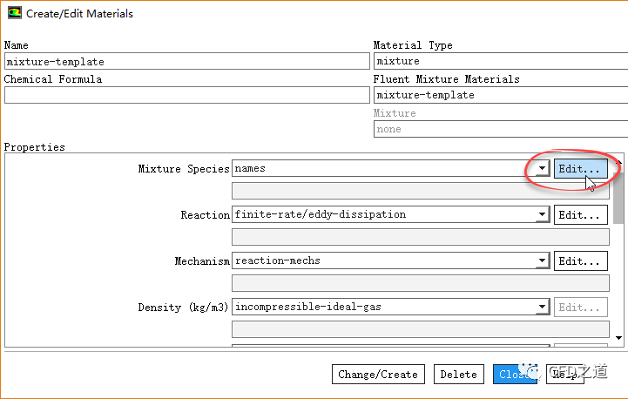Viewport: 628px width, 399px height.
Task: Click the empty field below Mechanism
Action: click(x=420, y=283)
